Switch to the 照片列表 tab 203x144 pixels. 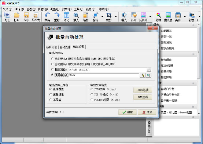[52, 47]
